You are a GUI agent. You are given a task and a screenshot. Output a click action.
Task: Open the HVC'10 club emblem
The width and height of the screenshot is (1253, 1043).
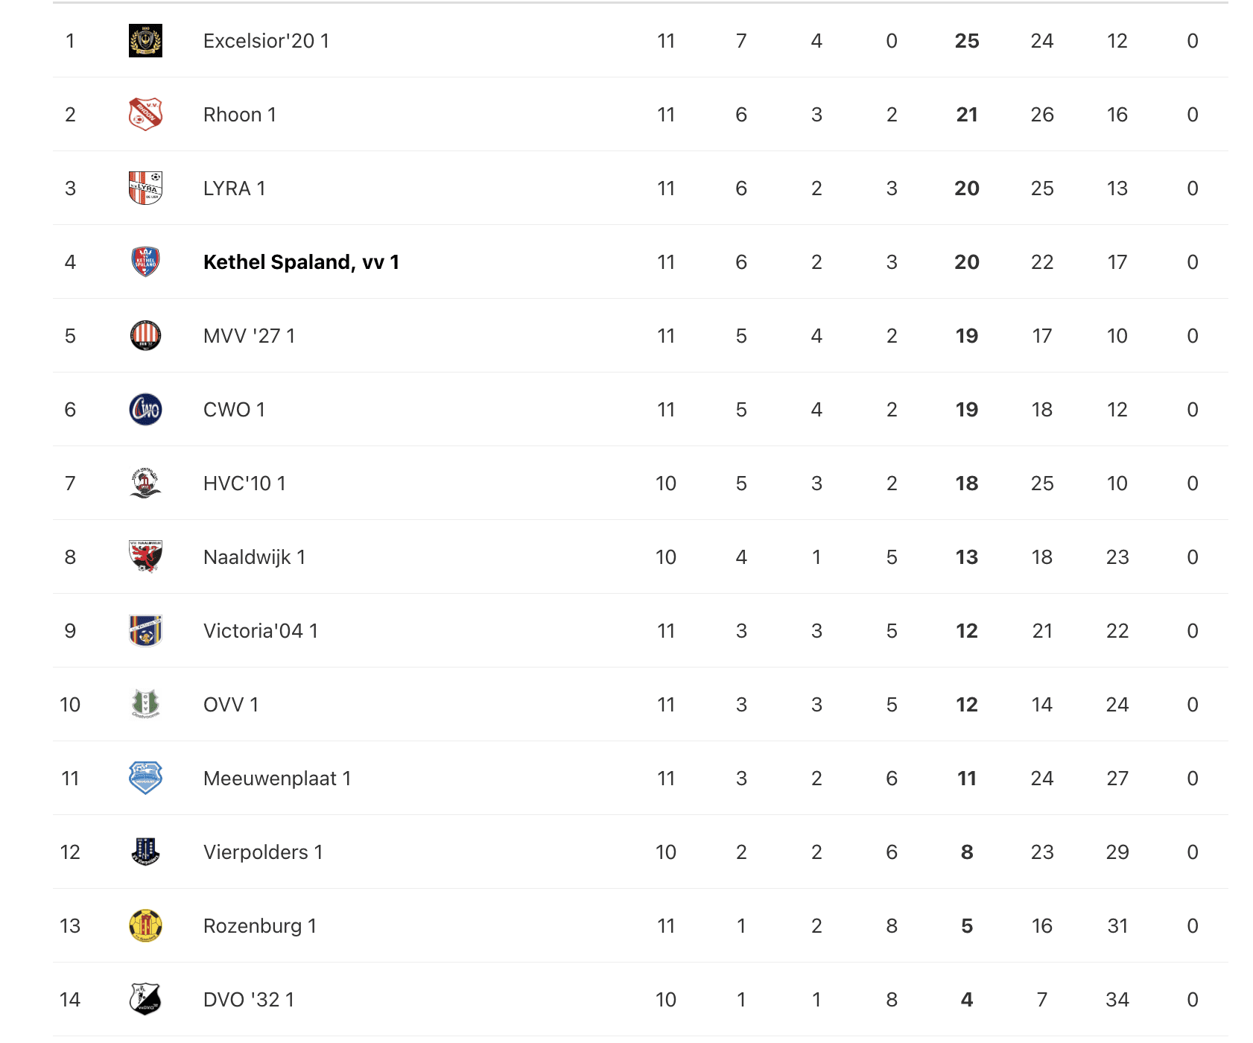(145, 484)
